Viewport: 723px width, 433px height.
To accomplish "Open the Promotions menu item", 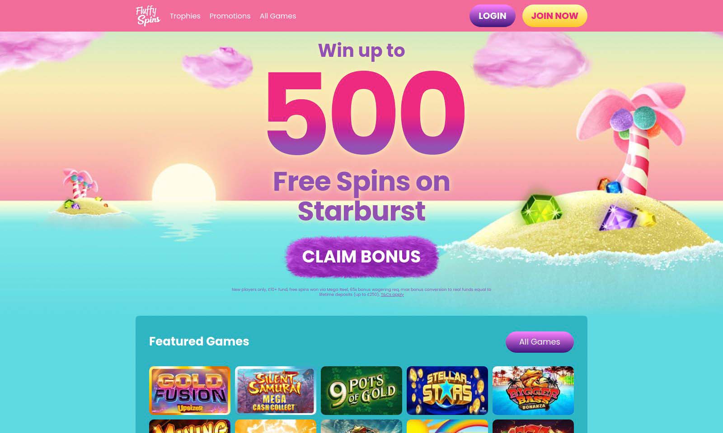I will [230, 16].
